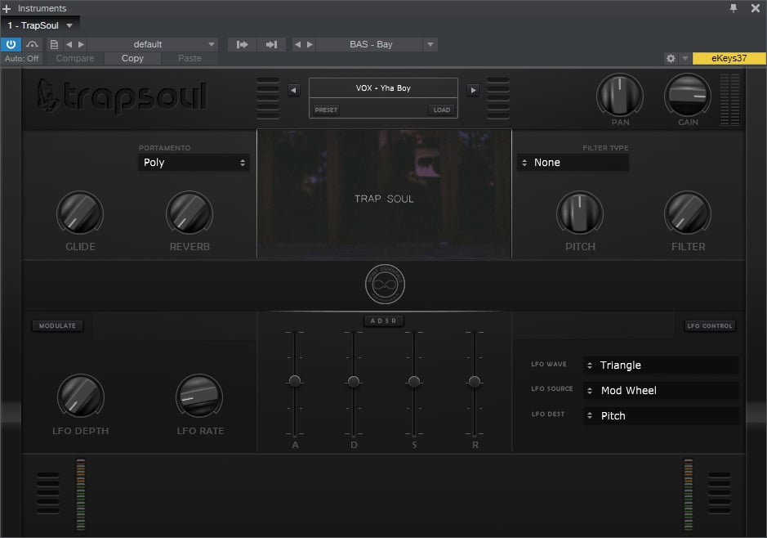This screenshot has width=767, height=538.
Task: Click the FILTER knob
Action: 688,213
